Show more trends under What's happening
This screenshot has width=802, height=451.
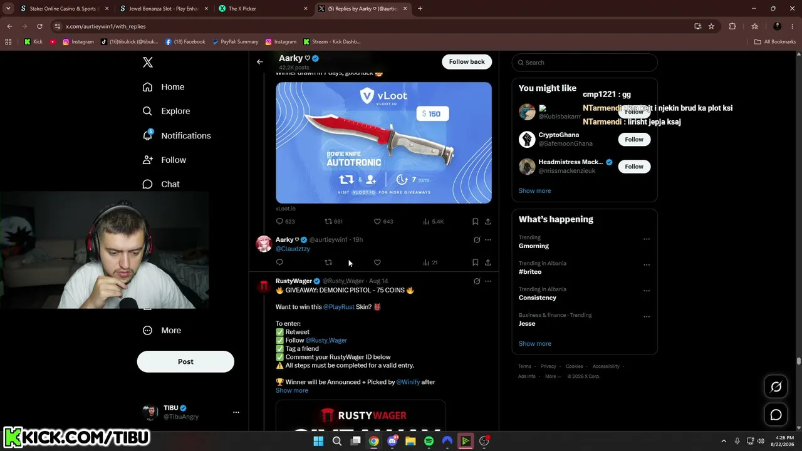tap(534, 344)
